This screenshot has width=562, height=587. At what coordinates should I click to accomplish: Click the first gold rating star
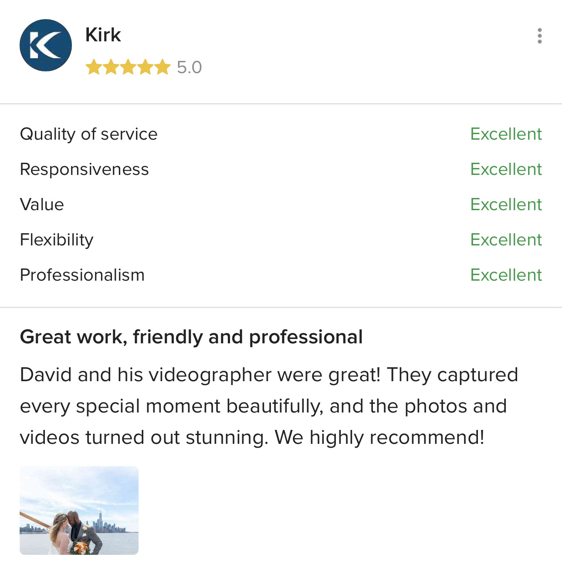(x=94, y=67)
